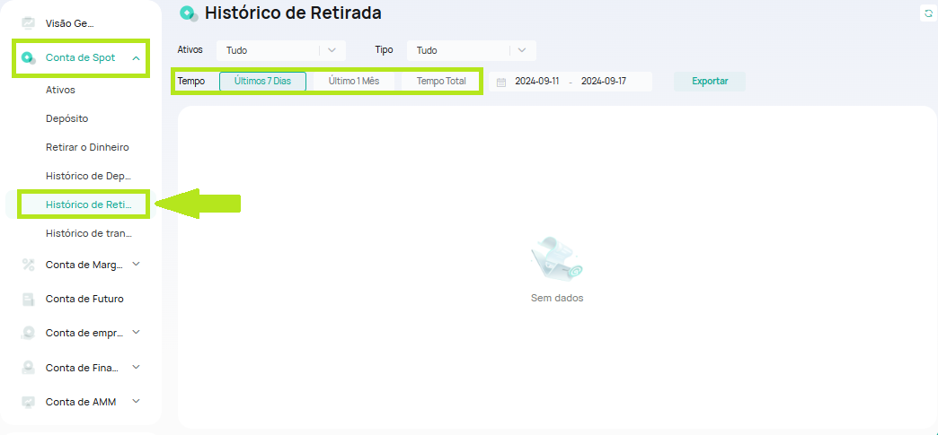Click the Conta de Margem percent icon
Screen dimensions: 938x435
28,264
